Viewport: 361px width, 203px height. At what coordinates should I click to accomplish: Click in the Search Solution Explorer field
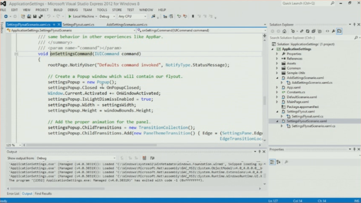point(312,38)
